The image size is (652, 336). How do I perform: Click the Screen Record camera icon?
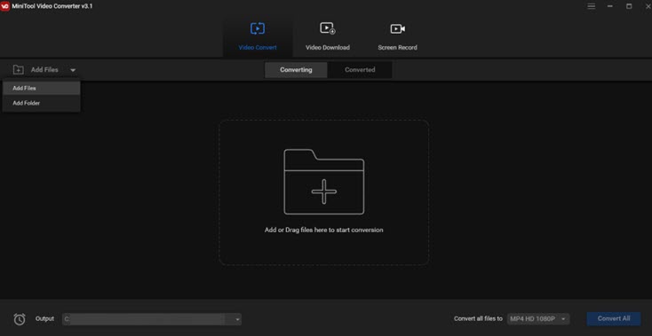click(x=398, y=28)
